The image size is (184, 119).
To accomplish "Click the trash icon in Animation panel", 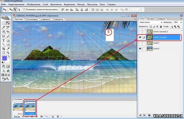I will click(58, 117).
